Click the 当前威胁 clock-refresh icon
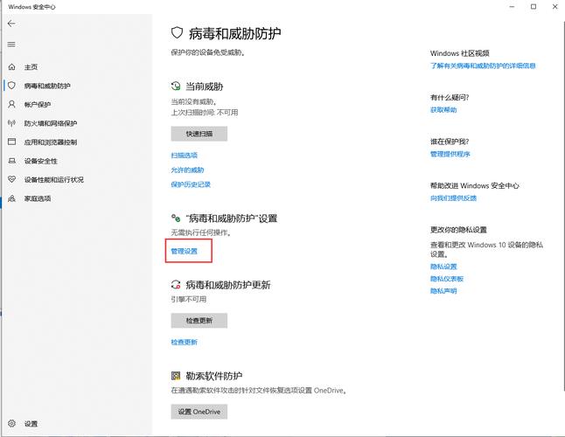 (x=176, y=86)
